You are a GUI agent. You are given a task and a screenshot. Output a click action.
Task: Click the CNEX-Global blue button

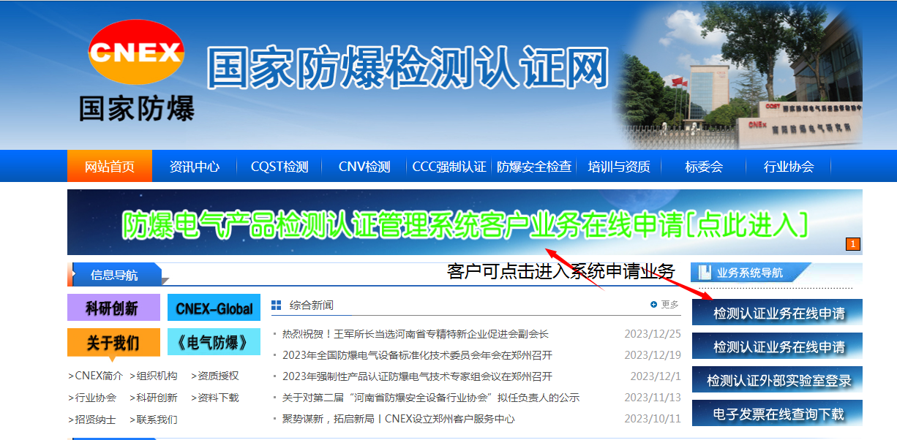214,308
